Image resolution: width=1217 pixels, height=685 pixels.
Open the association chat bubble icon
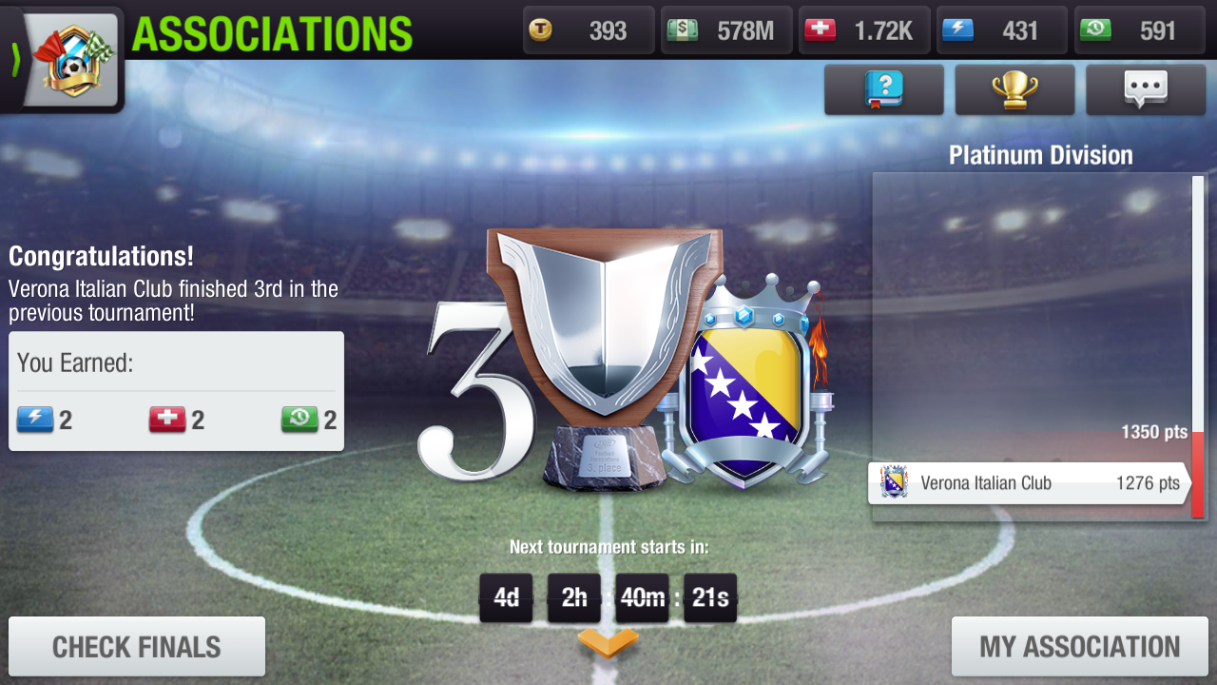point(1146,90)
